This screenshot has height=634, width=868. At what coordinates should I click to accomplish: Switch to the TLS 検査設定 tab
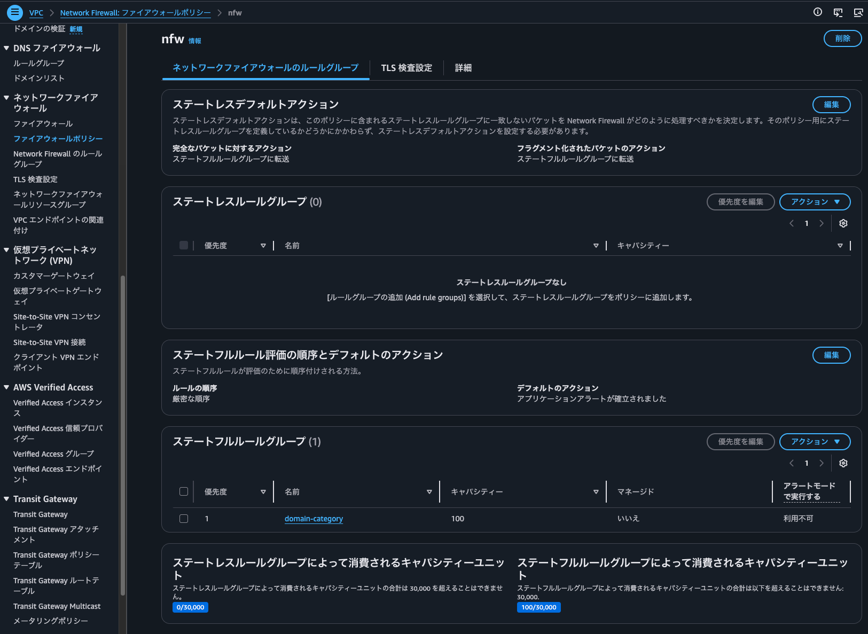coord(406,68)
